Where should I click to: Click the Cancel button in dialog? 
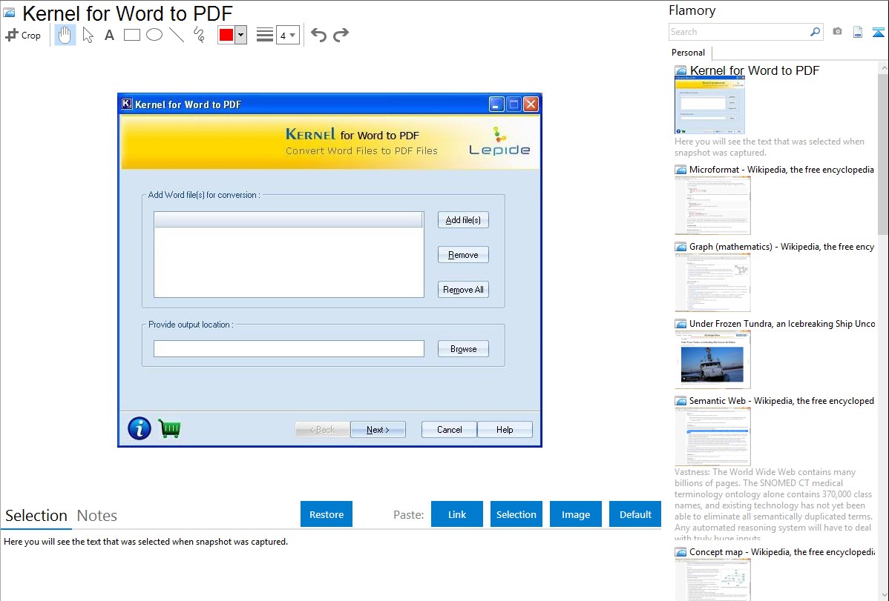pos(449,429)
